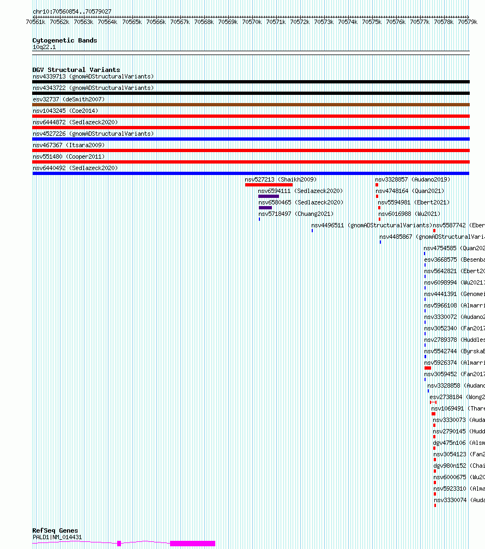Open nsv5926374 variant label
Screen dimensions: 485x549
tap(454, 363)
